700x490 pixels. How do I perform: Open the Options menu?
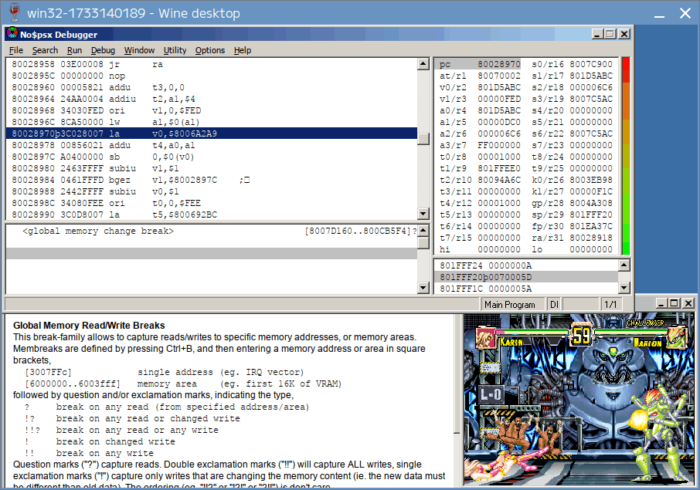point(210,50)
